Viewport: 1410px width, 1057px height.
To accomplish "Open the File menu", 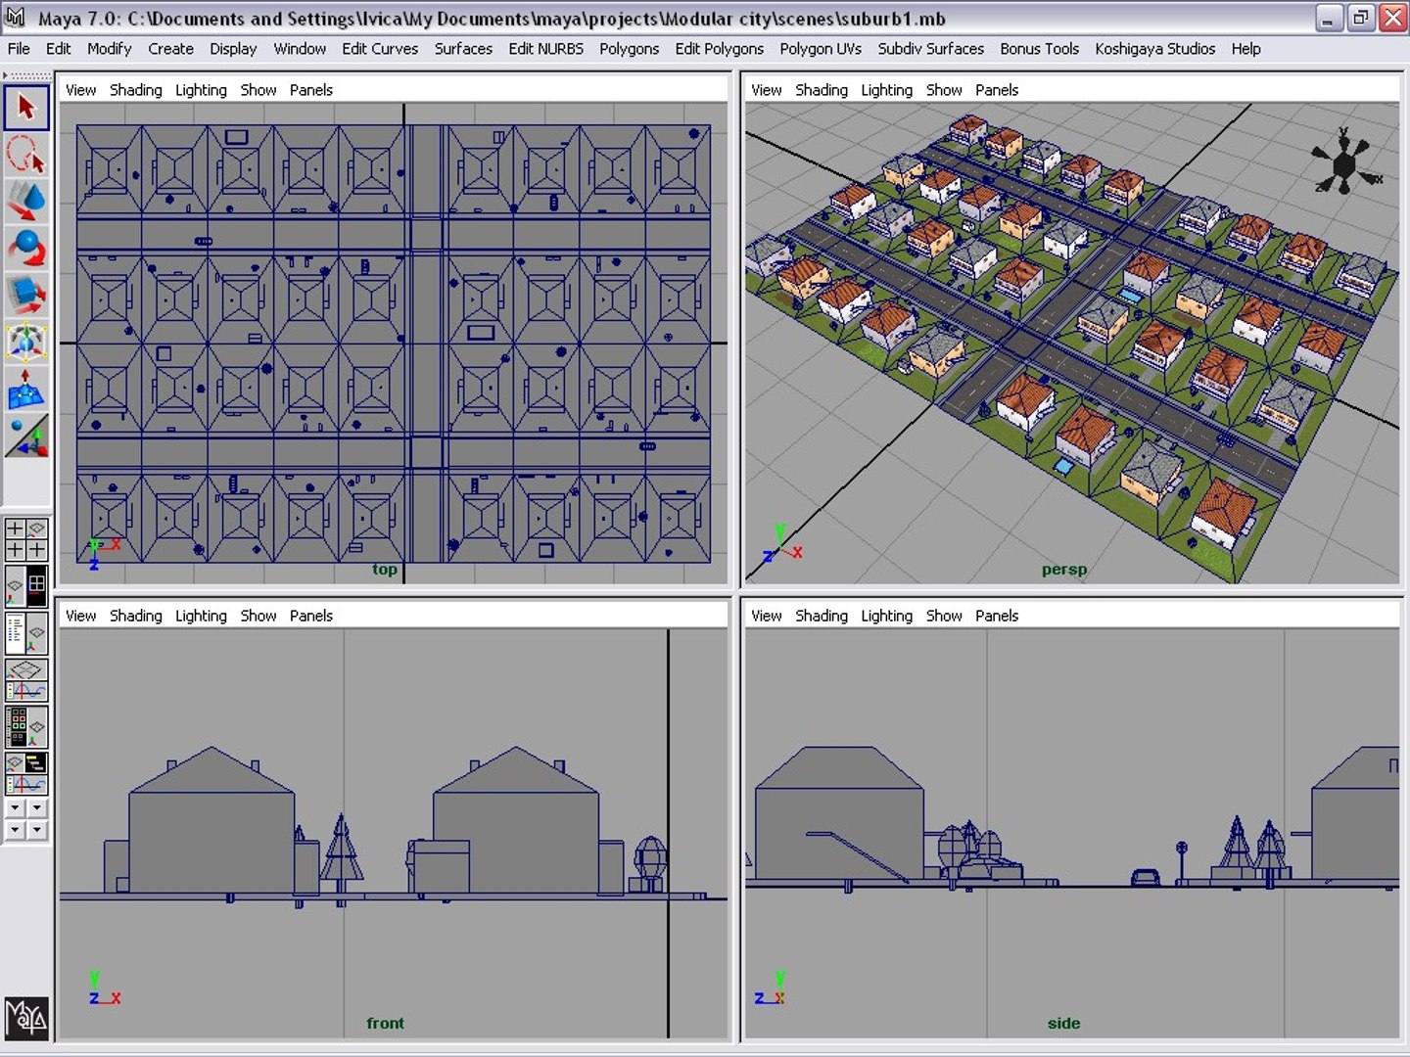I will coord(19,49).
